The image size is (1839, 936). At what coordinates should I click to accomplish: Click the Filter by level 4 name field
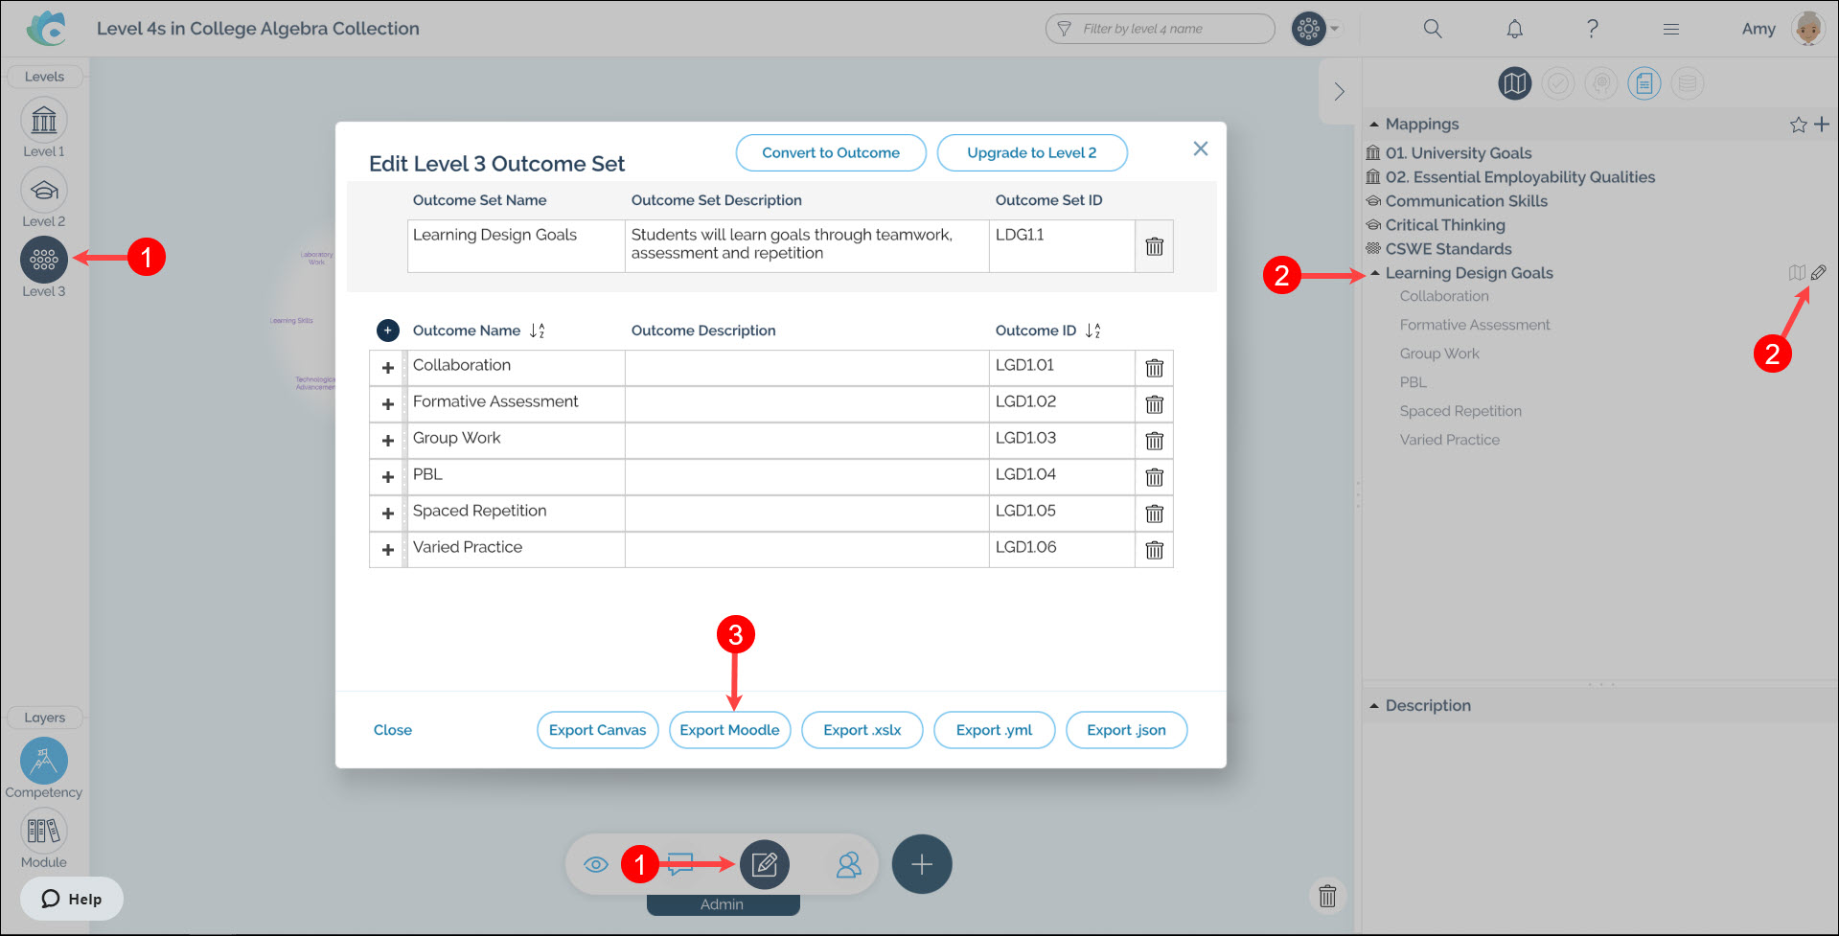1169,29
